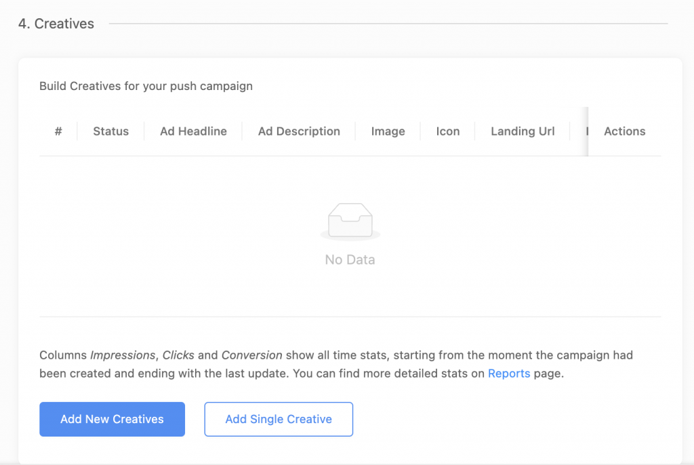This screenshot has height=465, width=694.
Task: Click the italic Conversion word in note
Action: (251, 355)
